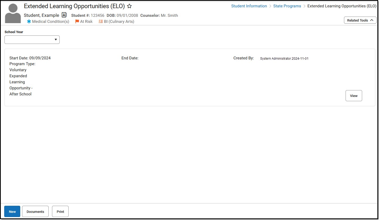The height and width of the screenshot is (221, 380).
Task: View the ELO record
Action: click(354, 96)
